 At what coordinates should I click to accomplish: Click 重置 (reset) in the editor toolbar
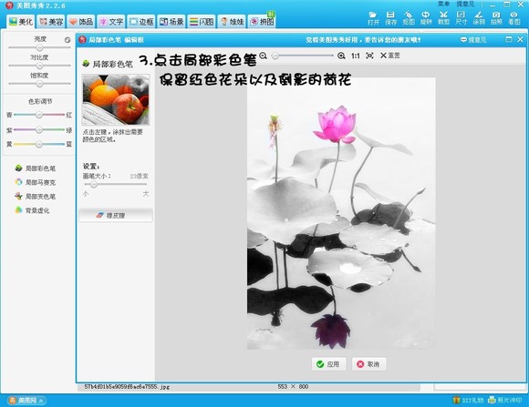[x=390, y=56]
